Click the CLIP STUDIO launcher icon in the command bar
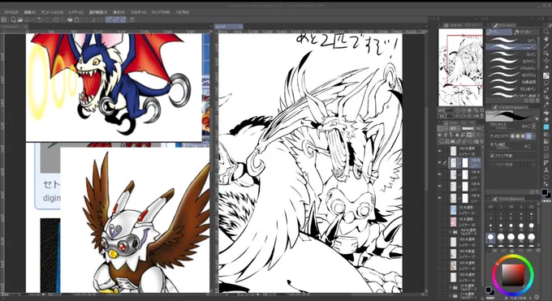The image size is (552, 301). (3, 19)
